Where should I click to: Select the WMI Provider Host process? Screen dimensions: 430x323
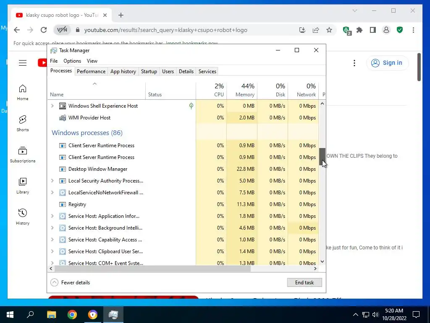(183, 118)
